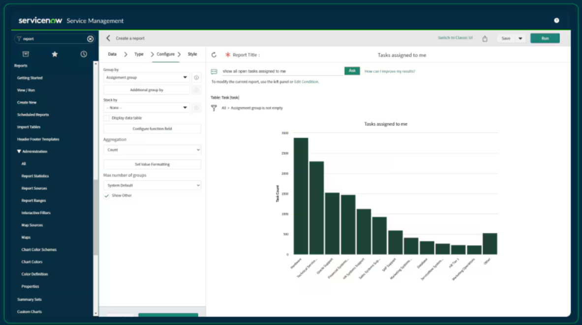Click the share report icon
Viewport: 582px width, 325px height.
tap(485, 38)
